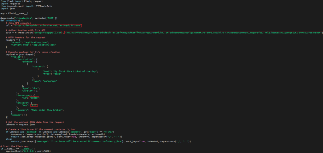
Task: Click the "version": 1 line
Action: click(x=30, y=91)
